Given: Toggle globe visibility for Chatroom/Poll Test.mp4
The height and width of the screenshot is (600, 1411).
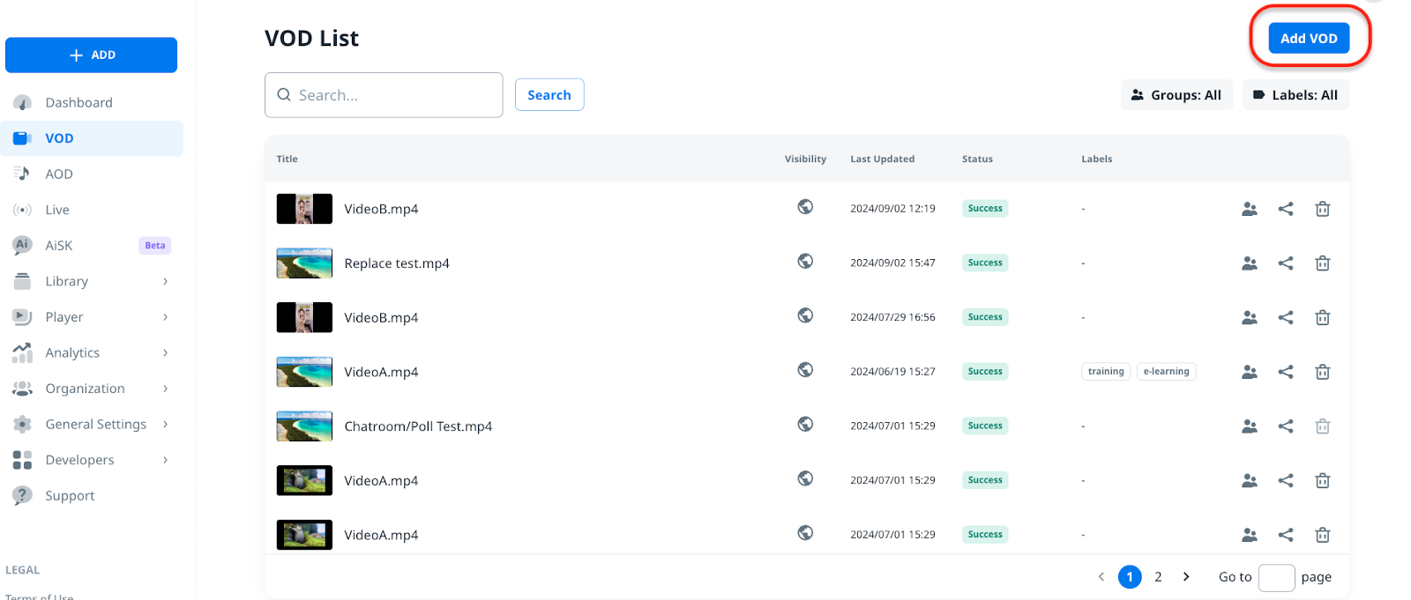Looking at the screenshot, I should pyautogui.click(x=805, y=424).
